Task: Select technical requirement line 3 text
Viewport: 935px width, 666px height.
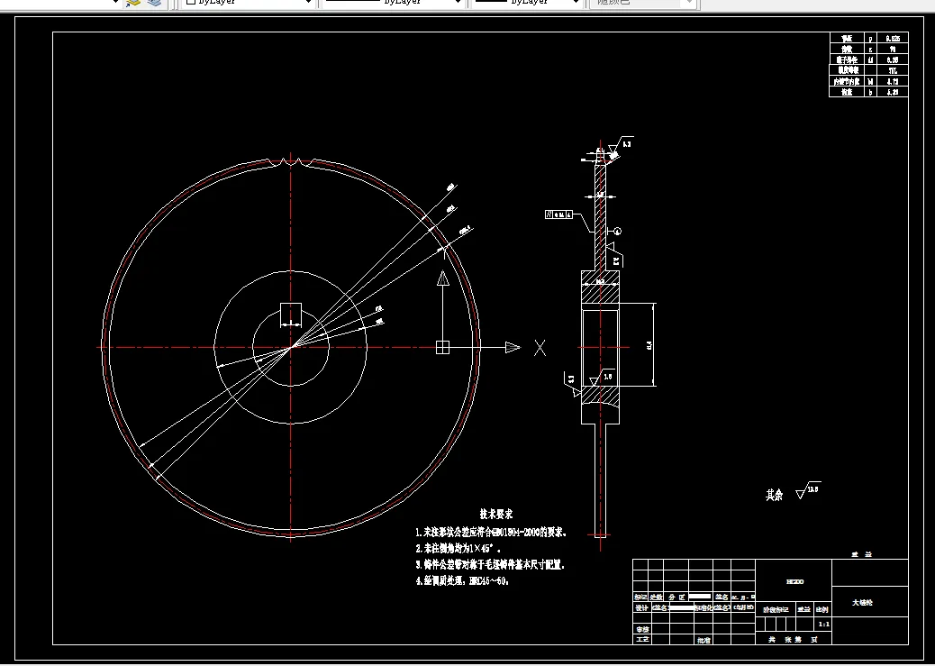Action: 490,564
